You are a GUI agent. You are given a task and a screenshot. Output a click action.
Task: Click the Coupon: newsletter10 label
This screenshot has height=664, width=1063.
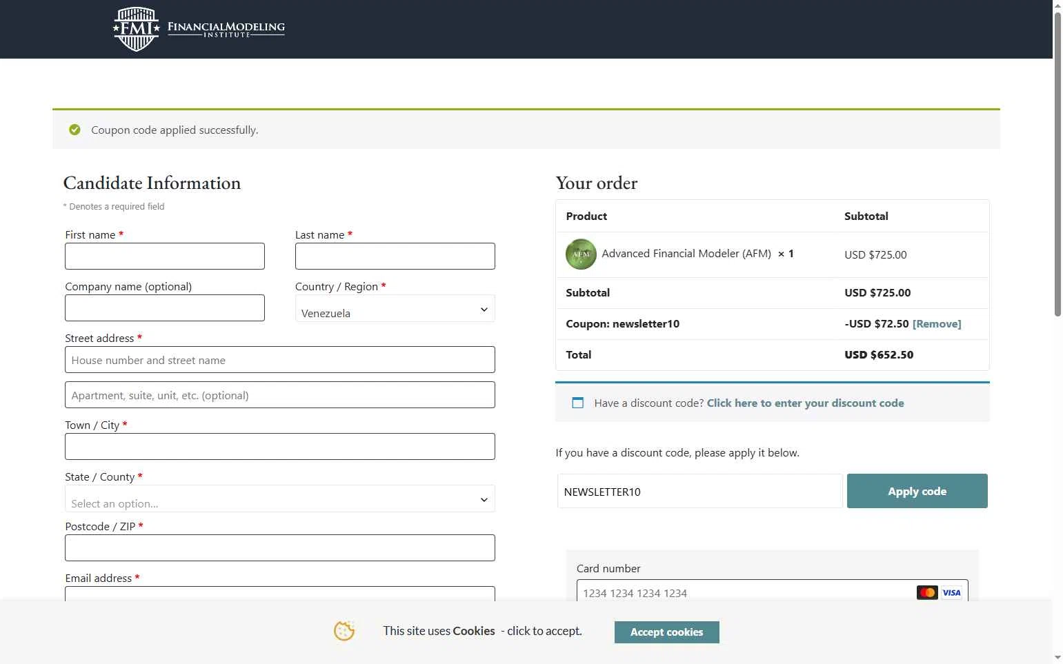622,324
